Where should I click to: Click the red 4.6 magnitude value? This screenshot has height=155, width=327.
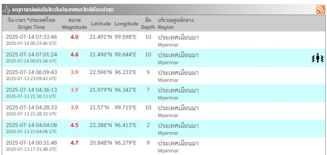tap(74, 55)
